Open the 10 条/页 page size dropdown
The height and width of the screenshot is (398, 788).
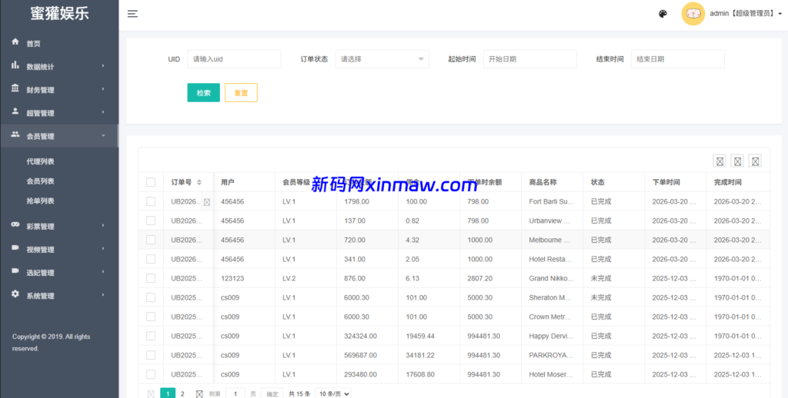click(x=332, y=394)
